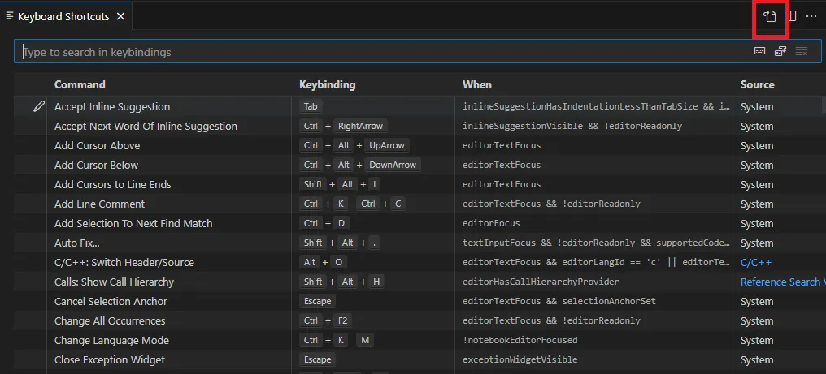The image size is (826, 374).
Task: Click pencil edit icon beside Accept Inline Suggestion
Action: [x=38, y=106]
